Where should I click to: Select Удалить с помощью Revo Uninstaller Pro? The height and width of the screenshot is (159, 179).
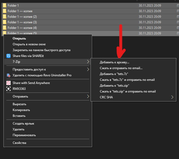(x=42, y=75)
